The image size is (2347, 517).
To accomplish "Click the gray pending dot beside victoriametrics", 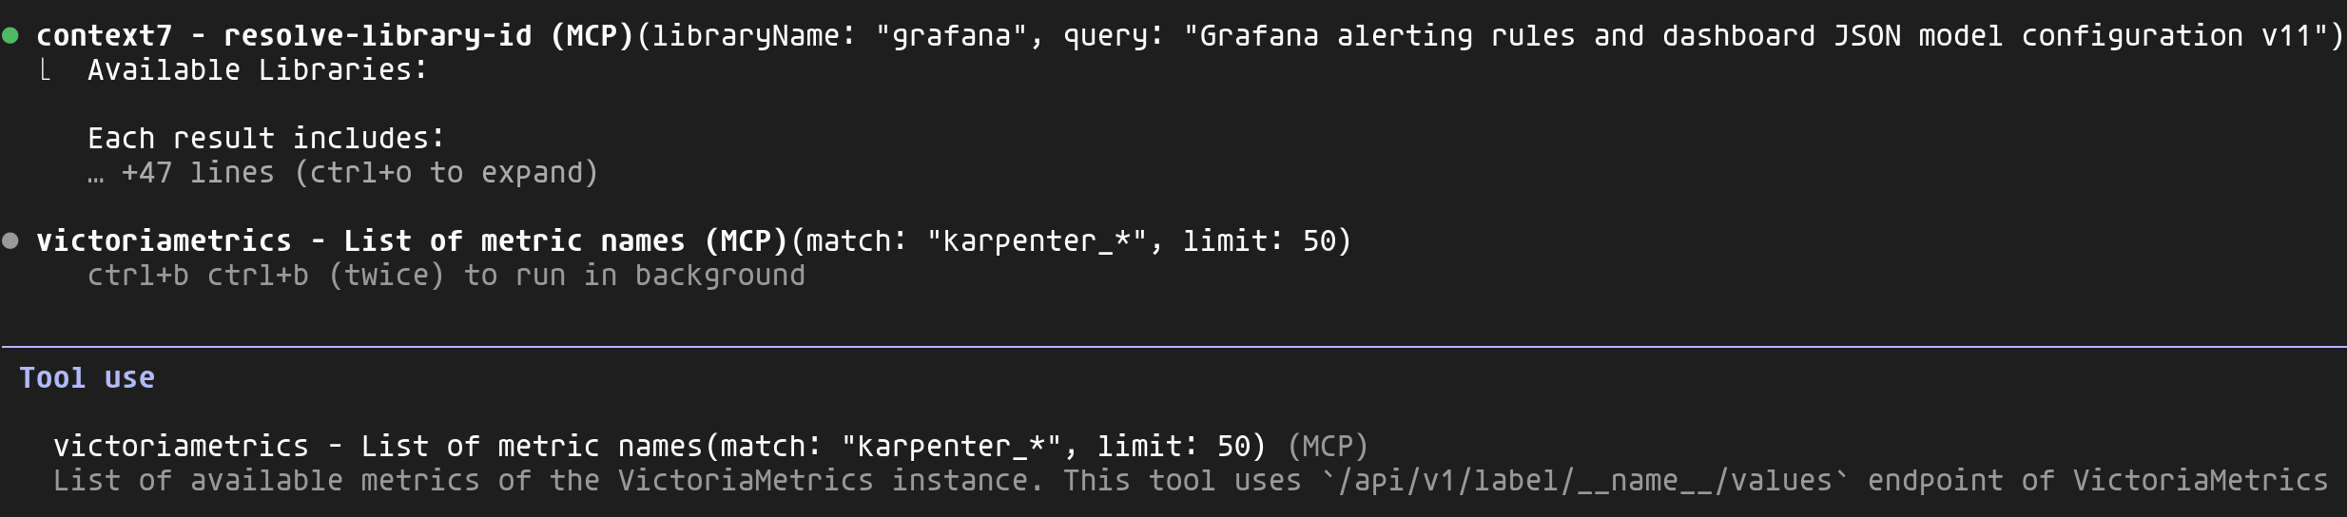I will [x=10, y=241].
